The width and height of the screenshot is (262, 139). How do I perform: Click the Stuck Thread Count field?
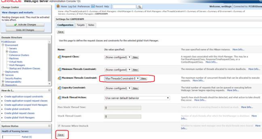coord(123,117)
